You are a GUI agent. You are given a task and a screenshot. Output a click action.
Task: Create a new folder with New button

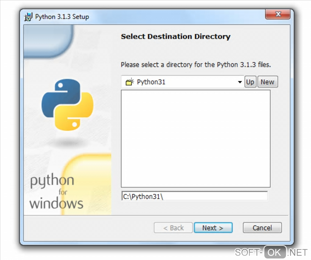[x=268, y=82]
